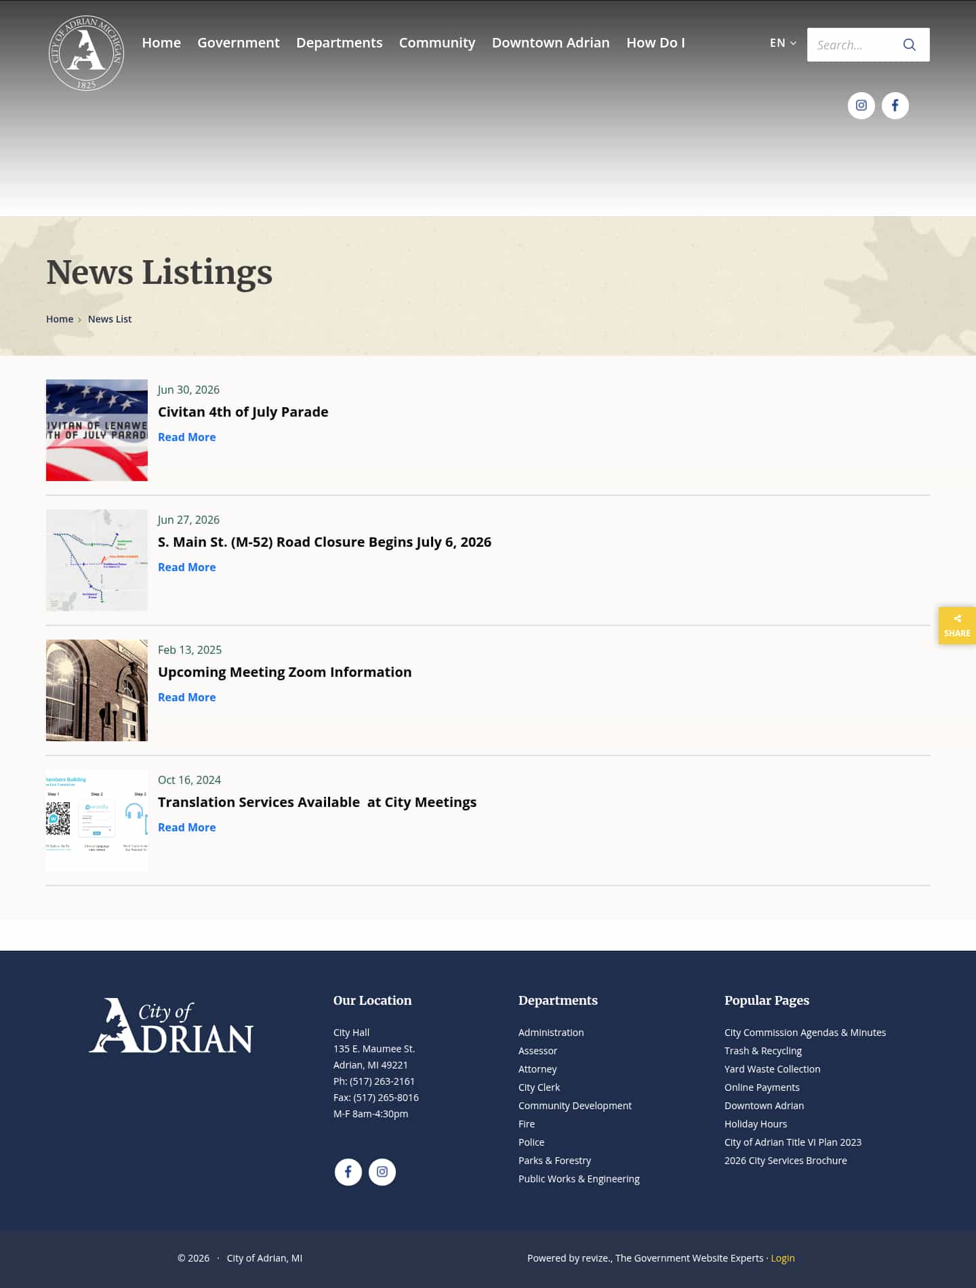This screenshot has height=1288, width=976.
Task: Click Home in the breadcrumb
Action: point(60,319)
